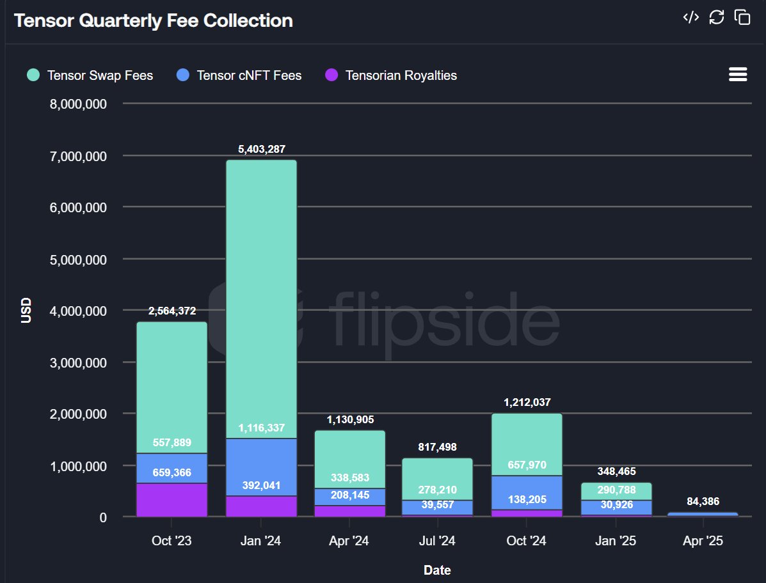766x583 pixels.
Task: Select the 138,205 purple royalties segment
Action: [527, 513]
